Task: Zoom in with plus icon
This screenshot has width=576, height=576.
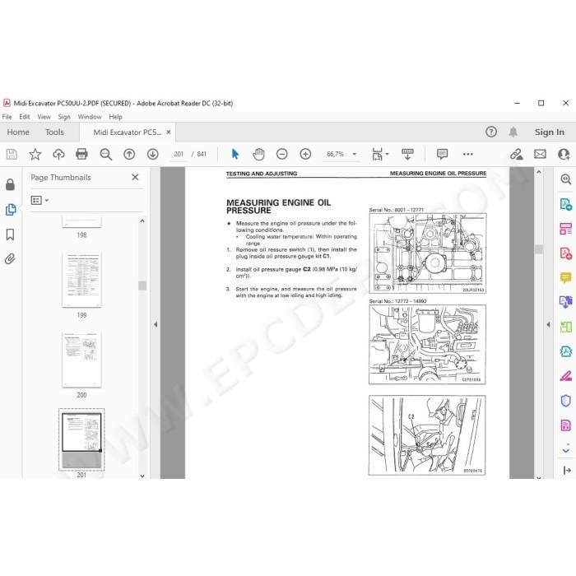Action: pos(305,155)
